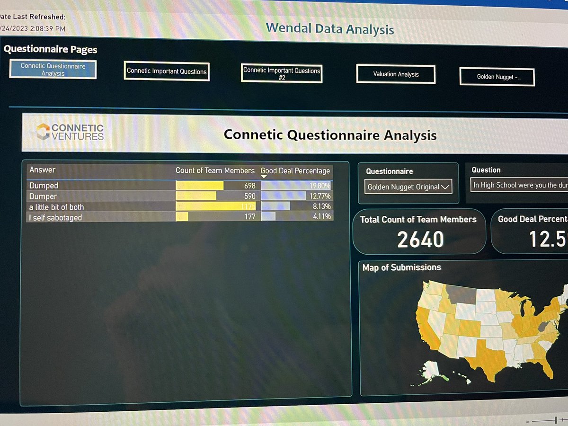Select the 'a little bit of both' row

(180, 206)
